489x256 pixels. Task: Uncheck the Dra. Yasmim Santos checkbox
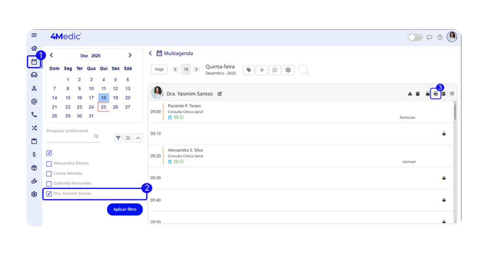pos(49,194)
